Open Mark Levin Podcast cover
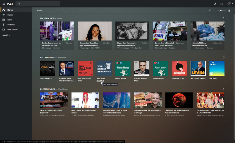Image resolution: width=235 pixels, height=143 pixels. click(x=198, y=68)
